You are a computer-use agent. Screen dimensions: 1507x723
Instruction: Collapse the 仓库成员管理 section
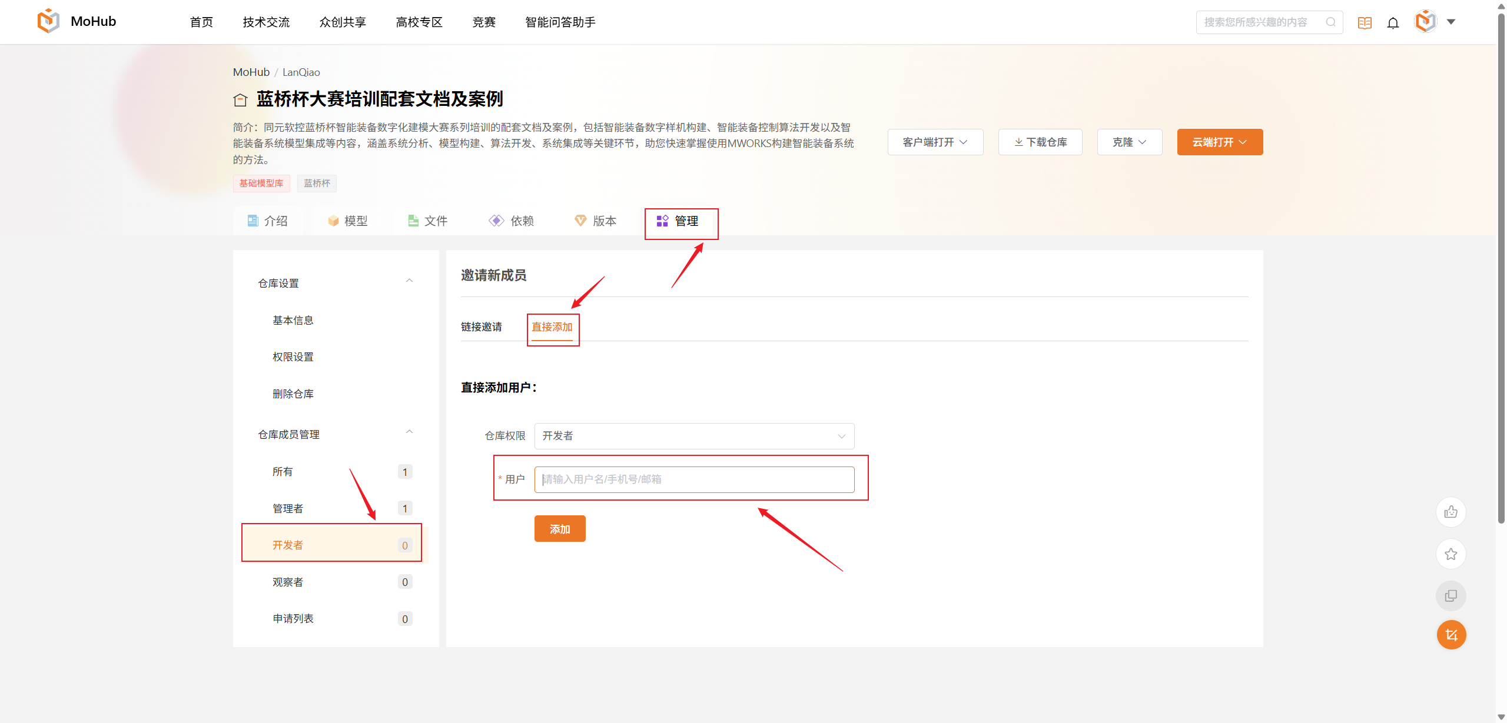(409, 432)
